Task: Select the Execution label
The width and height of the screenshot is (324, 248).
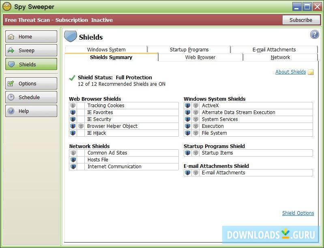Action: (212, 126)
